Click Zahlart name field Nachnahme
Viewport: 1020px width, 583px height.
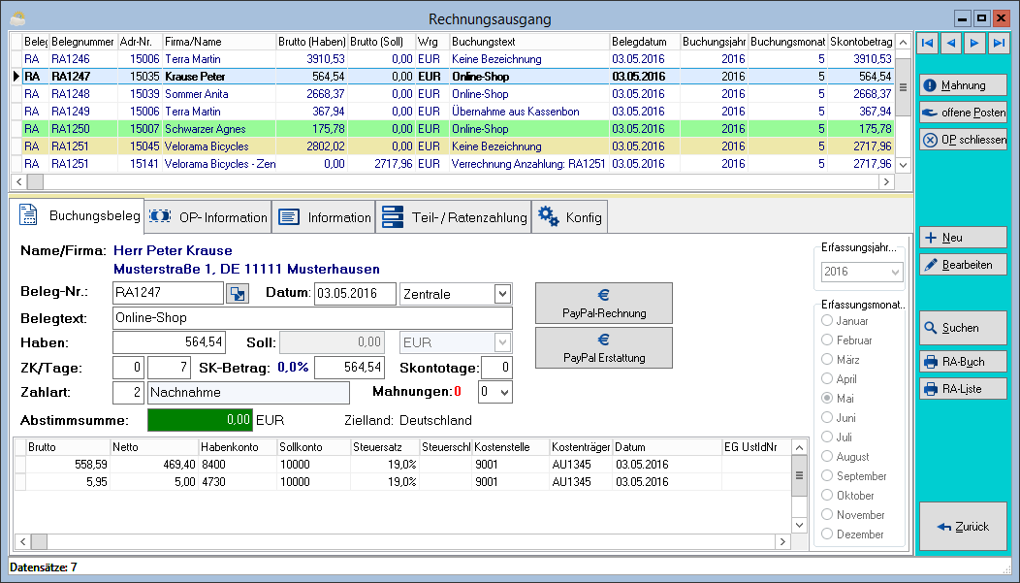(248, 392)
